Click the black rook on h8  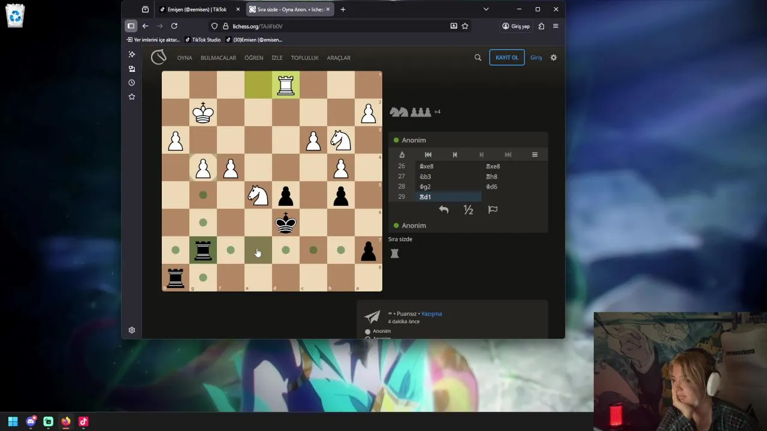point(176,278)
